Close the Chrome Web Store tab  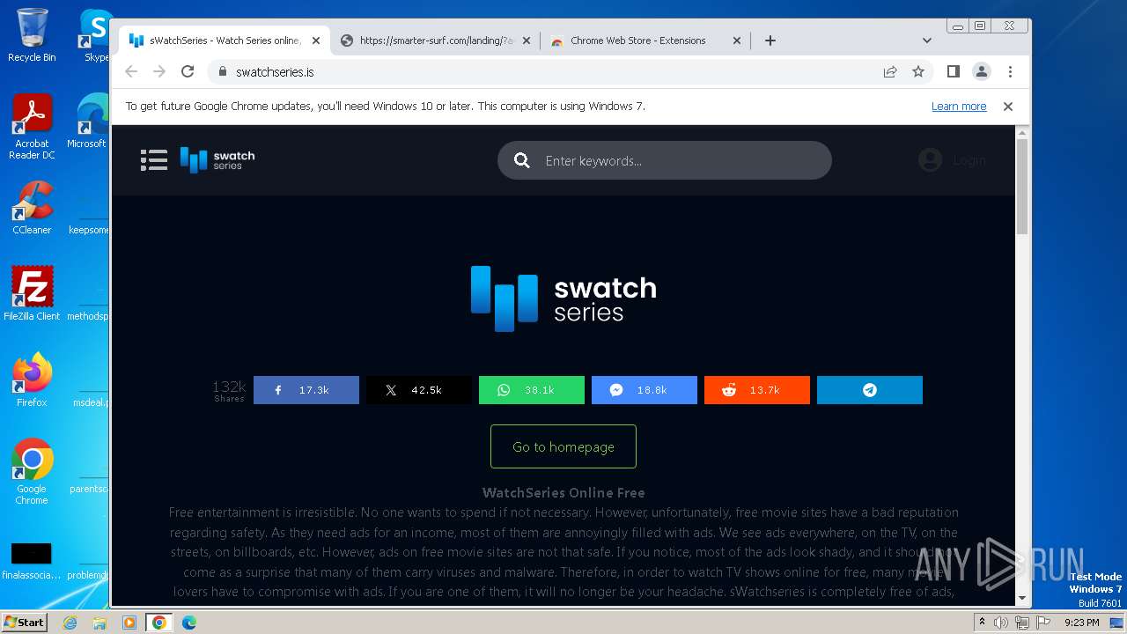(x=737, y=41)
